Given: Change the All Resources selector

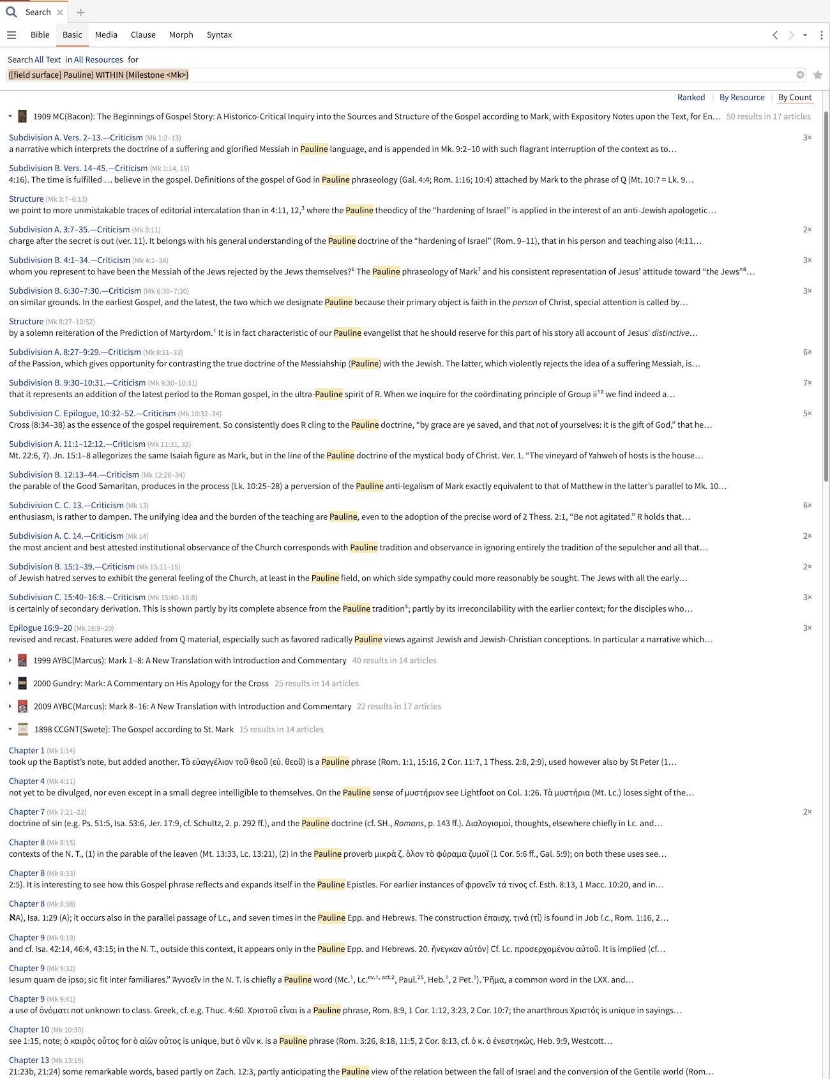Looking at the screenshot, I should pyautogui.click(x=98, y=59).
